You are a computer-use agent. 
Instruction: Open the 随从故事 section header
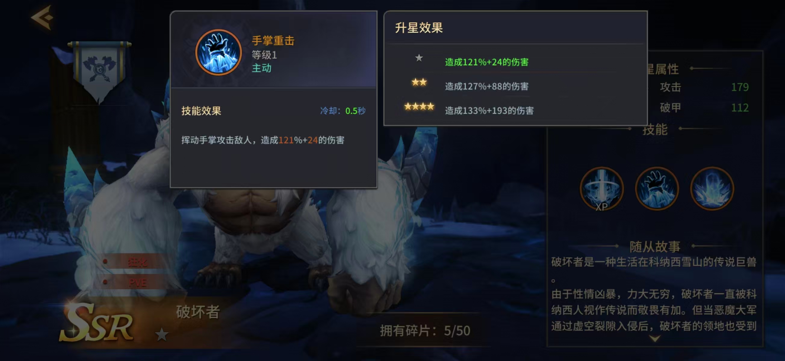pyautogui.click(x=655, y=246)
